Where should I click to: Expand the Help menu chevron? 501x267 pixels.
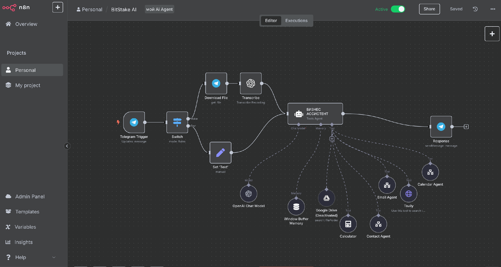[54, 257]
